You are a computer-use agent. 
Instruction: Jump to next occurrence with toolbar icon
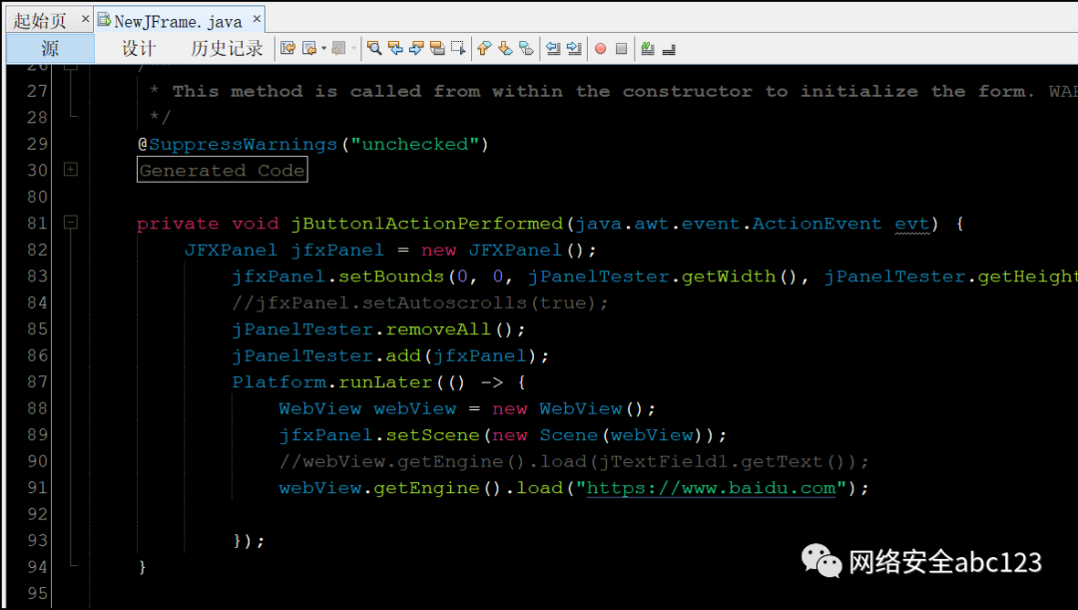tap(417, 47)
